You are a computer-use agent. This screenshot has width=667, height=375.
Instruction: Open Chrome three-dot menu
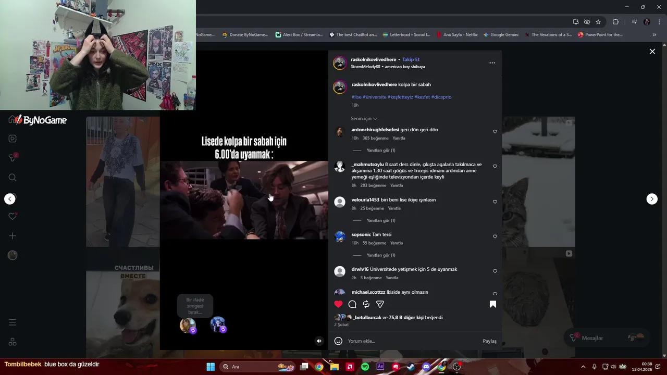point(659,22)
